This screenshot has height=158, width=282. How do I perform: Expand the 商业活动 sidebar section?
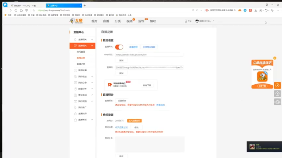(x=92, y=95)
